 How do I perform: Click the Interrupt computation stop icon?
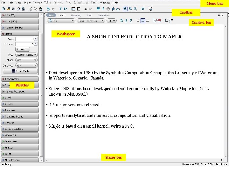pos(108,9)
